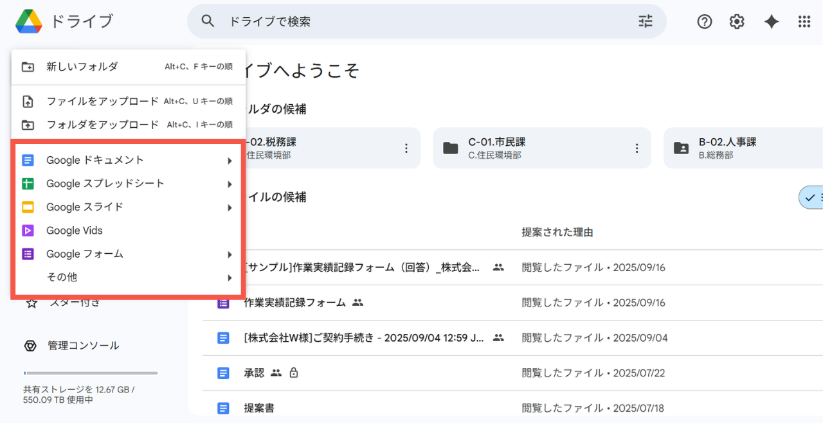Click 閲覧したファイル • 2025/09/04 text
823x424 pixels.
[595, 338]
